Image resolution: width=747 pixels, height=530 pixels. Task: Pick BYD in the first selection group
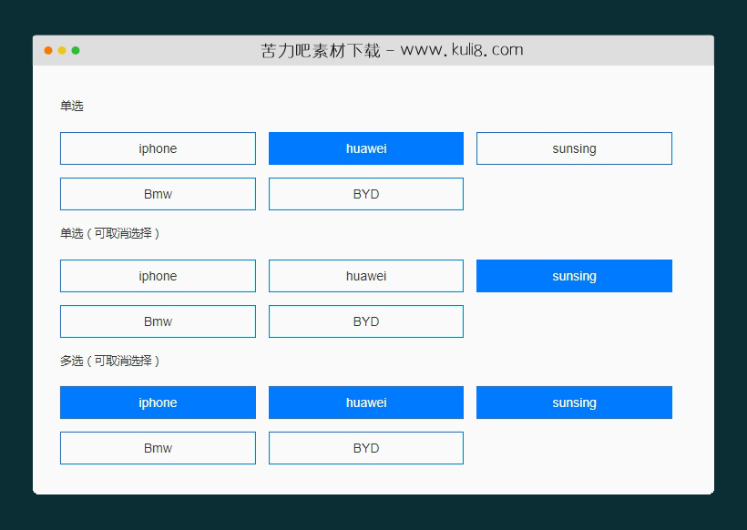pos(365,194)
